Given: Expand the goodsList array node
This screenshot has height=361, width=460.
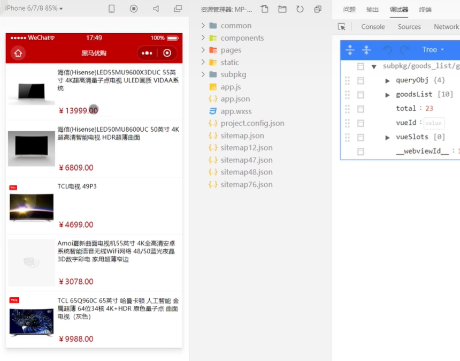Looking at the screenshot, I should click(x=388, y=95).
